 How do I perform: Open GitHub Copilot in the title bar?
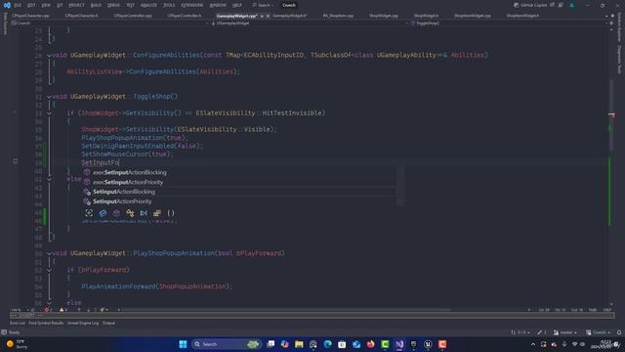[x=530, y=5]
